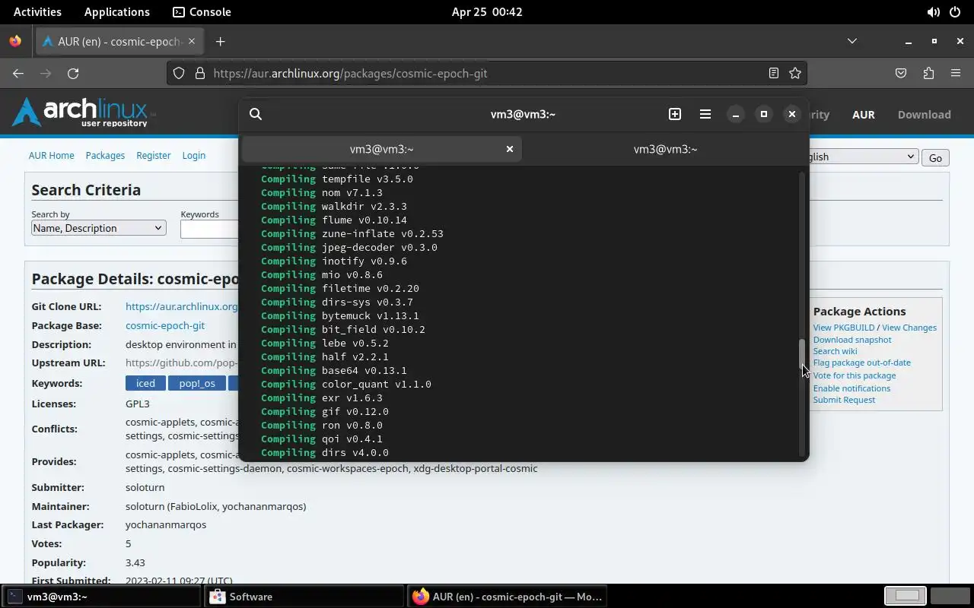This screenshot has width=974, height=608.
Task: Open a new terminal tab with plus icon
Action: pyautogui.click(x=675, y=114)
